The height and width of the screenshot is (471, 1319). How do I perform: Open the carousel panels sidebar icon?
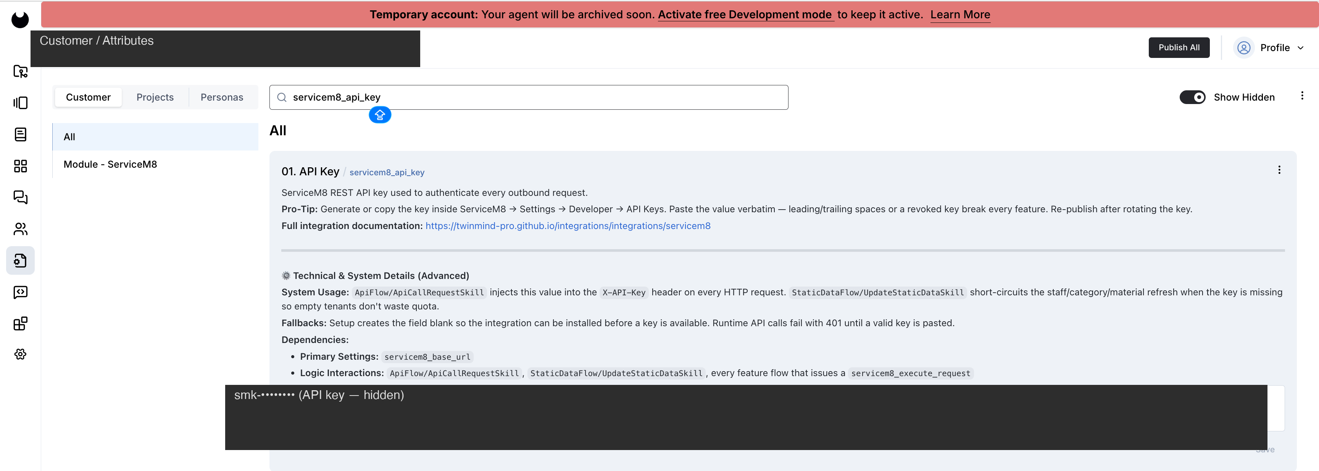click(x=21, y=103)
